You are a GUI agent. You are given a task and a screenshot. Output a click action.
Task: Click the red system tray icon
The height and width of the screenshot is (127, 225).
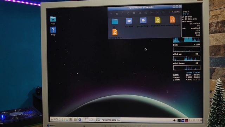pos(186,120)
